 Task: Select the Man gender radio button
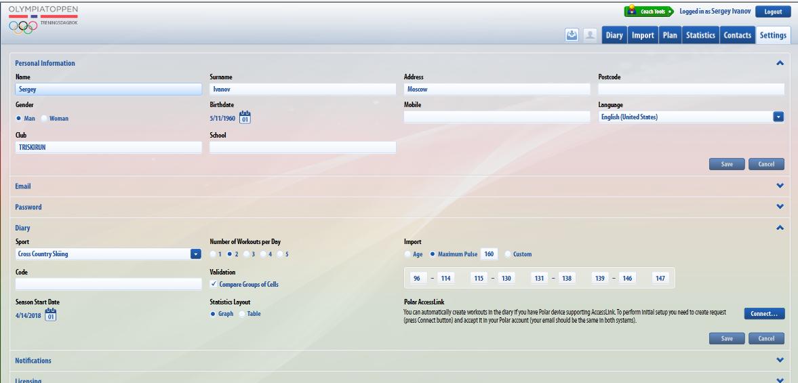[19, 118]
